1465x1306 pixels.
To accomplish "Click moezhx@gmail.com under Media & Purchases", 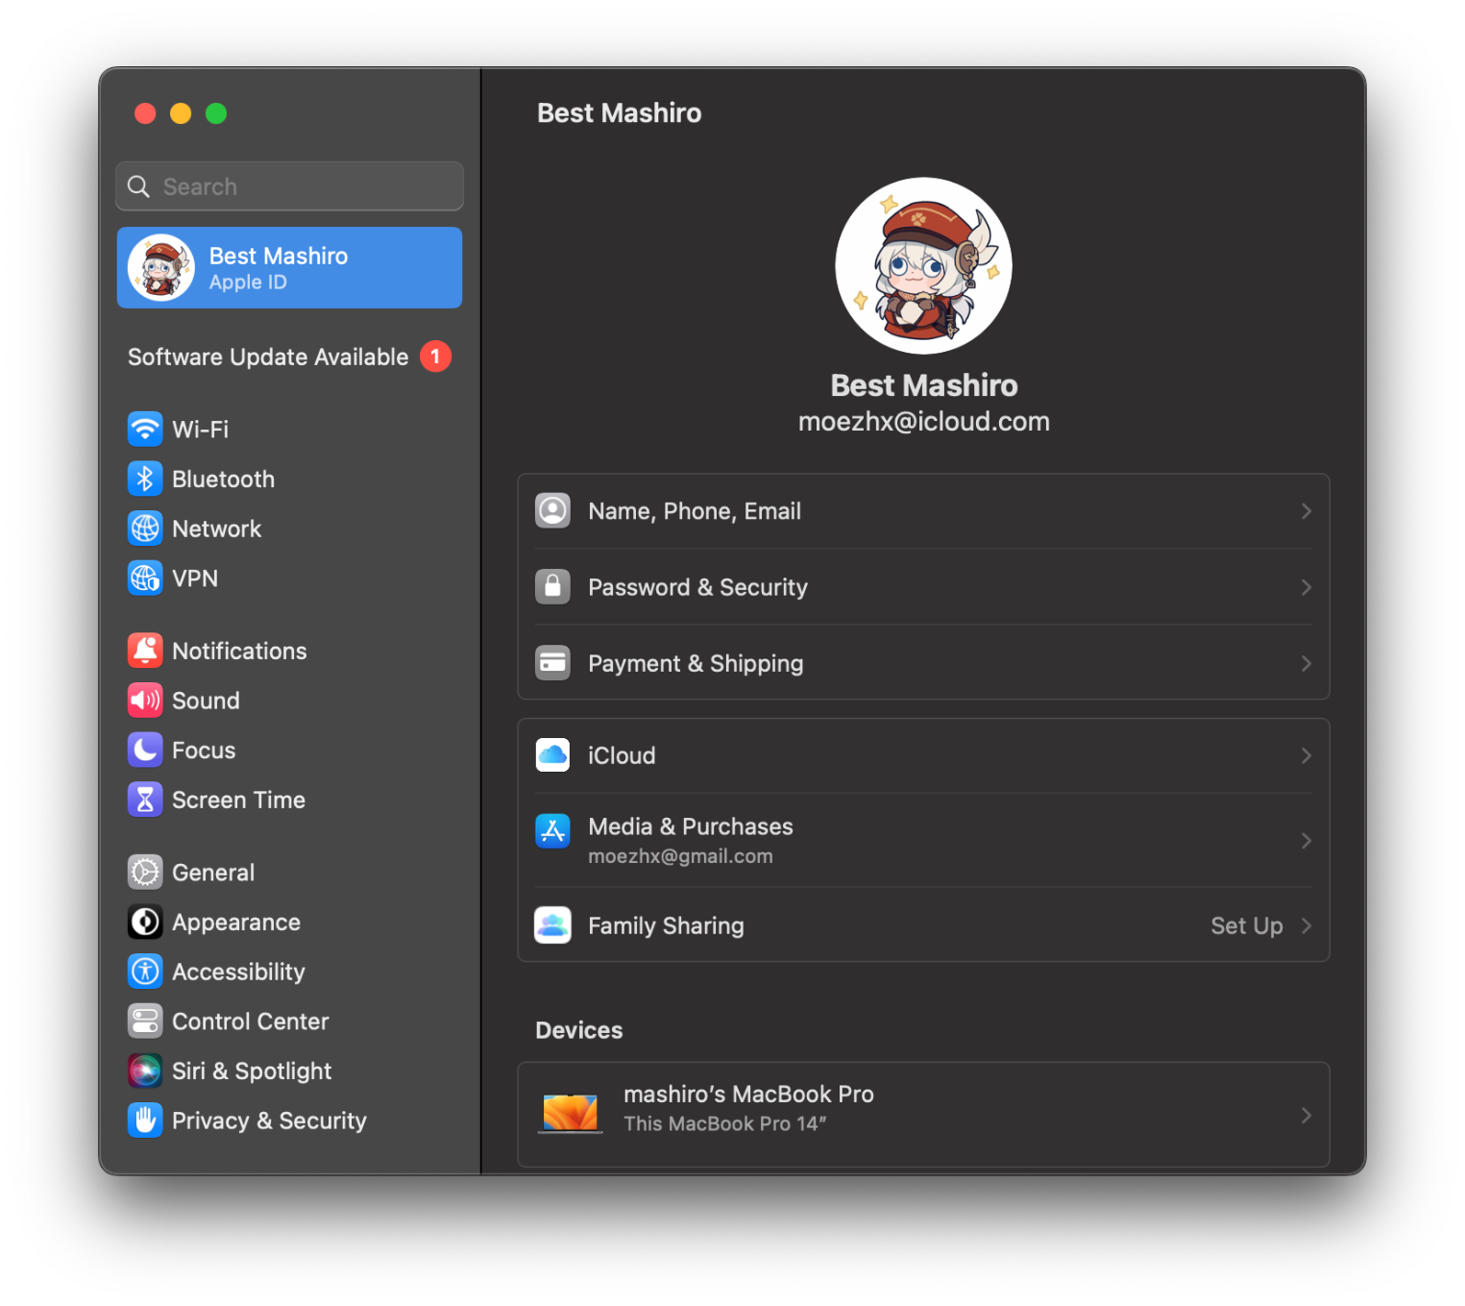I will [x=680, y=856].
